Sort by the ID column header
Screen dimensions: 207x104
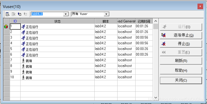[x=15, y=21]
